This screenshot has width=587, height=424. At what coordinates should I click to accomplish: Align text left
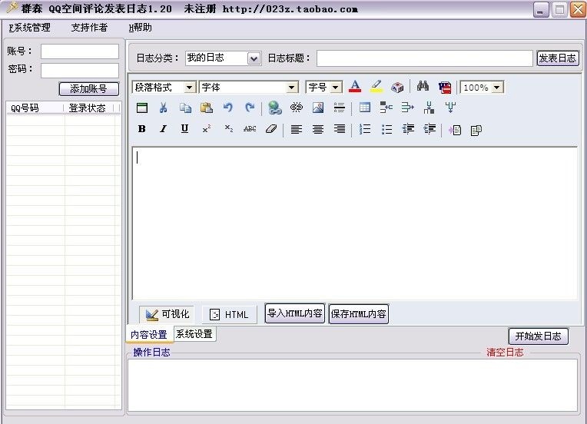point(297,130)
